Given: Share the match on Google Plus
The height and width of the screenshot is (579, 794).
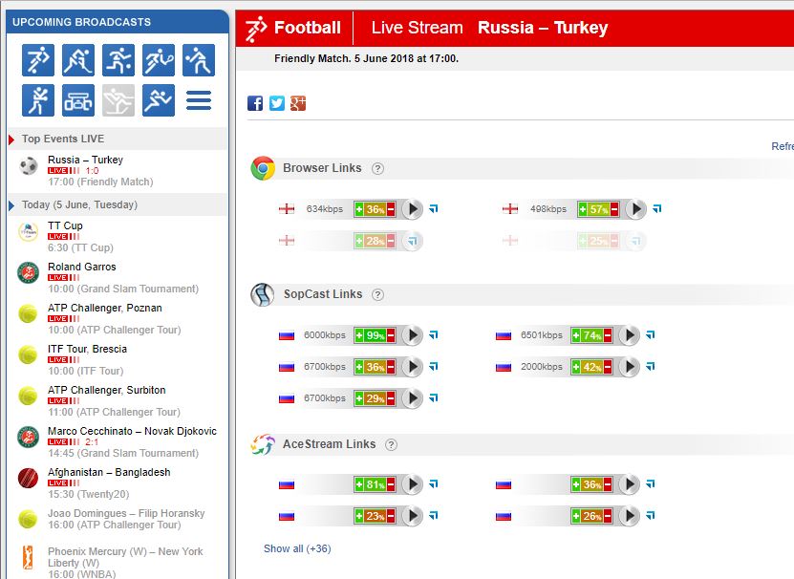Looking at the screenshot, I should (x=298, y=103).
